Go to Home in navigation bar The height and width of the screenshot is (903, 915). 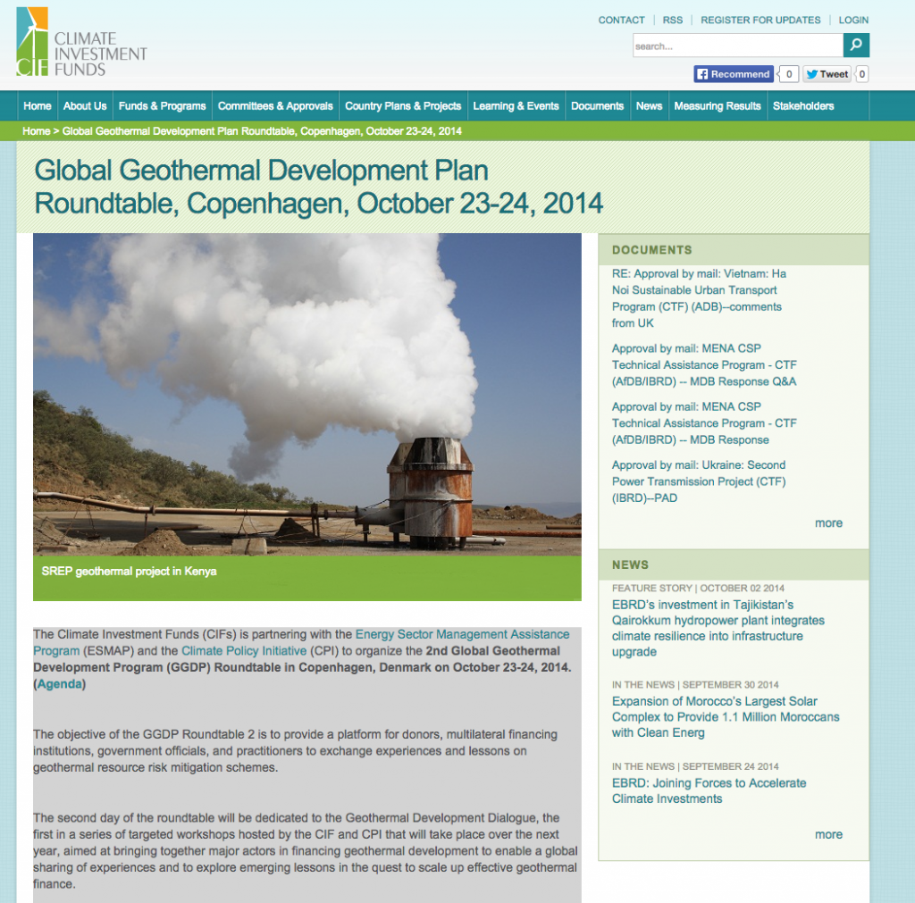(x=38, y=106)
